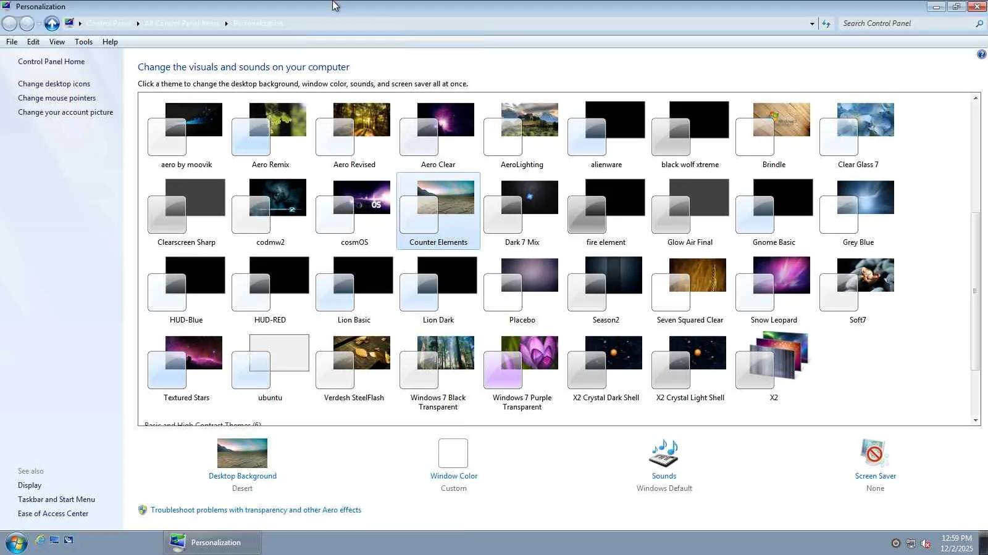Open the Screen Saver settings
Image resolution: width=988 pixels, height=555 pixels.
coord(875,465)
